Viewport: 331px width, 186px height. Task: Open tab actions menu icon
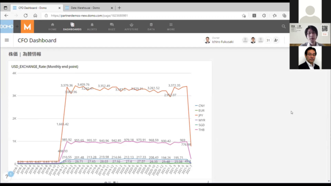point(6,8)
